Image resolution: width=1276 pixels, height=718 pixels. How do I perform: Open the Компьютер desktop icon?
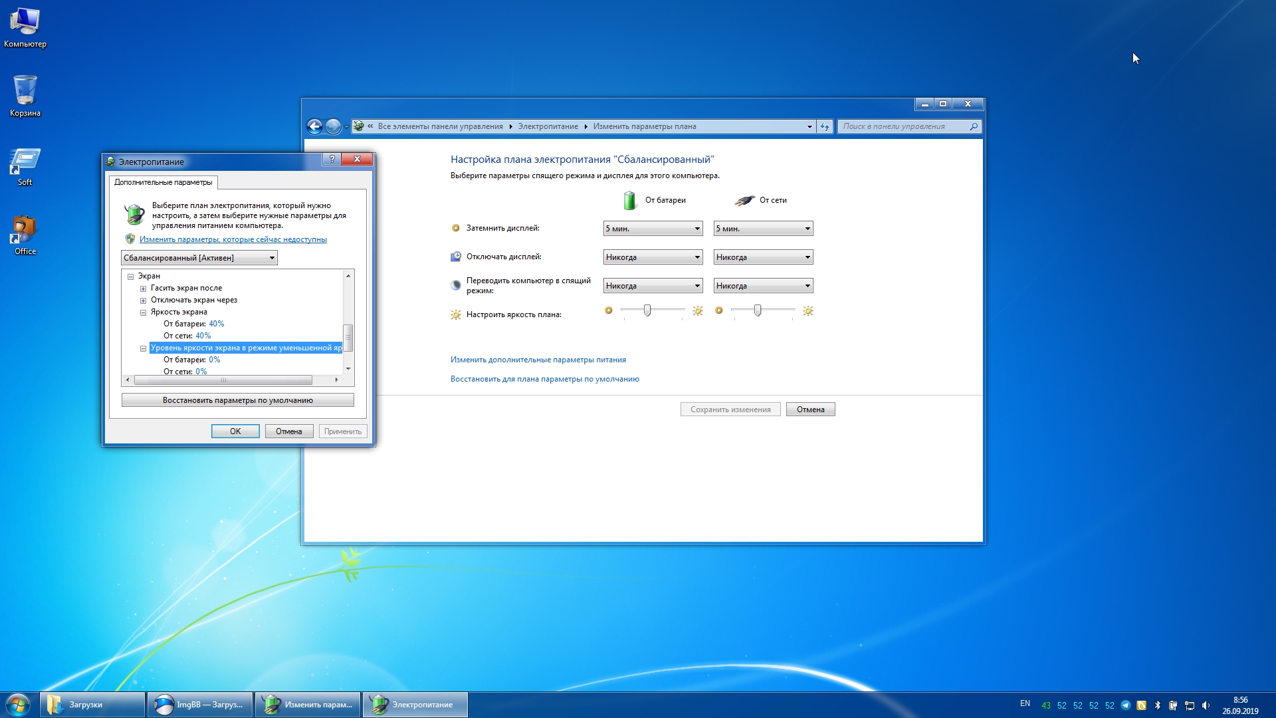pyautogui.click(x=25, y=28)
